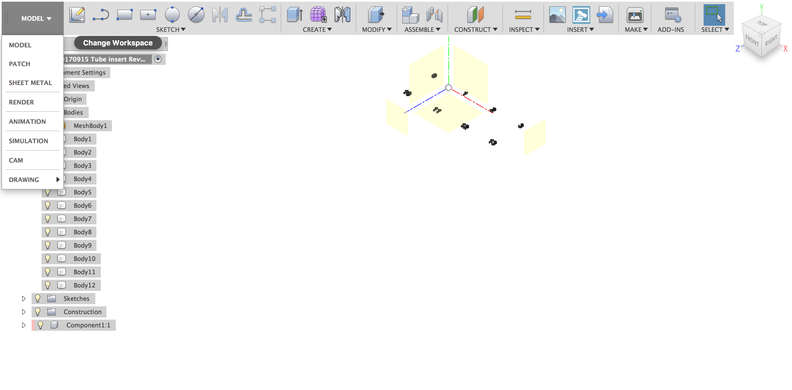792x390 pixels.
Task: Click the radio button beside the document name
Action: [x=158, y=59]
